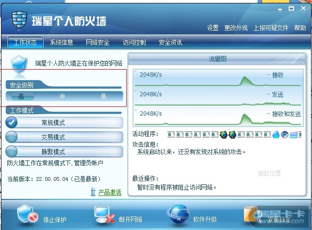Click the 发送 traffic graph

(x=218, y=97)
